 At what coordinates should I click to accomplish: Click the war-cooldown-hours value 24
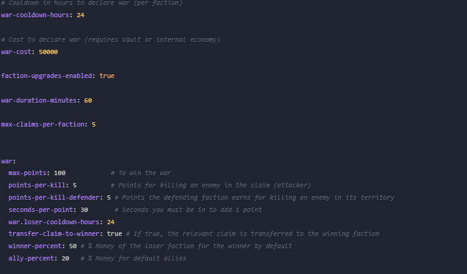click(x=81, y=15)
